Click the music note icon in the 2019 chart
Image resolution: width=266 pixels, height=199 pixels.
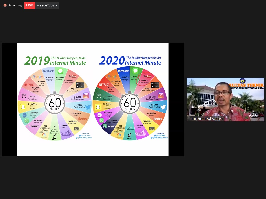pos(54,137)
